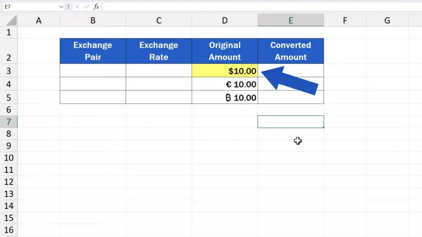Select column D header
The width and height of the screenshot is (422, 237).
pos(225,20)
